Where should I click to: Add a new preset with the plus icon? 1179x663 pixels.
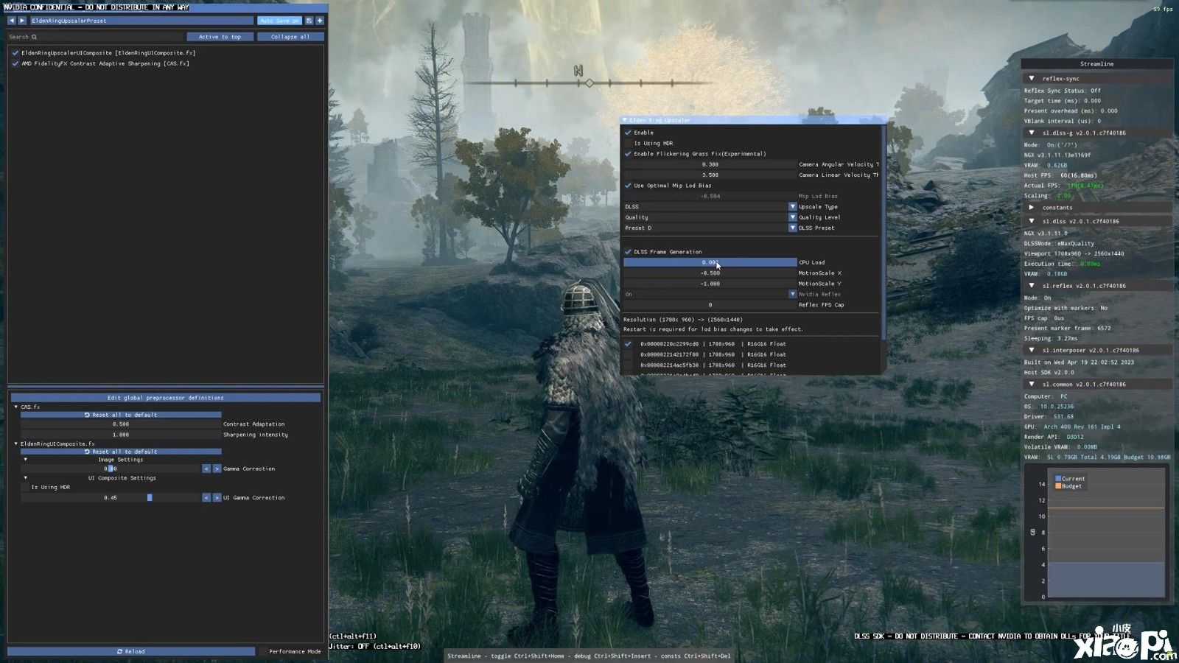coord(320,21)
